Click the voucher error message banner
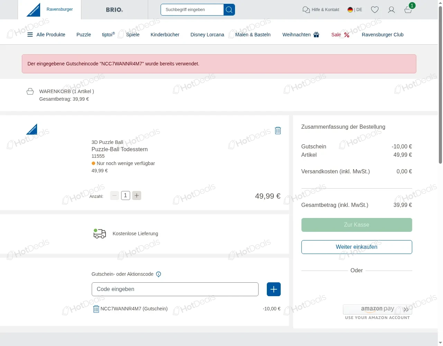Screen dimensions: 443x346 (x=219, y=64)
